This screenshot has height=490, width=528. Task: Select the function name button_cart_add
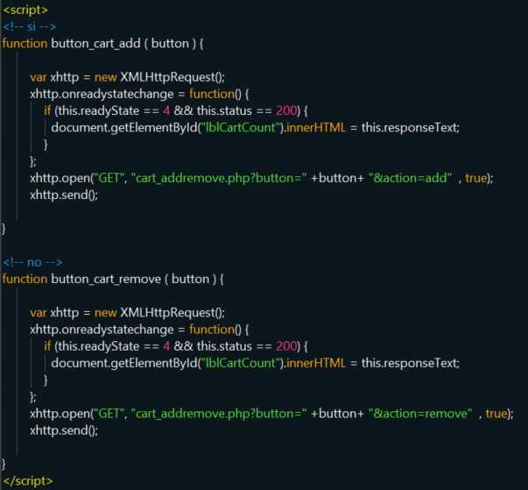click(95, 44)
